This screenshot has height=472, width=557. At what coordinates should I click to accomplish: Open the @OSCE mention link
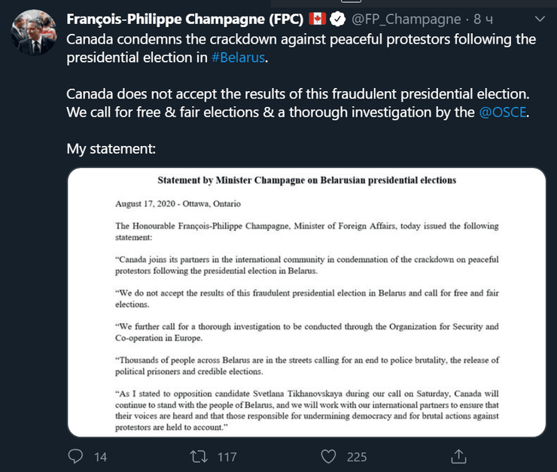click(x=503, y=114)
